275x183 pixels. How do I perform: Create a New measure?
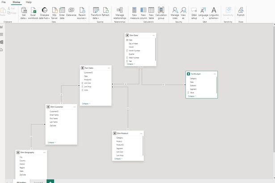point(134,13)
